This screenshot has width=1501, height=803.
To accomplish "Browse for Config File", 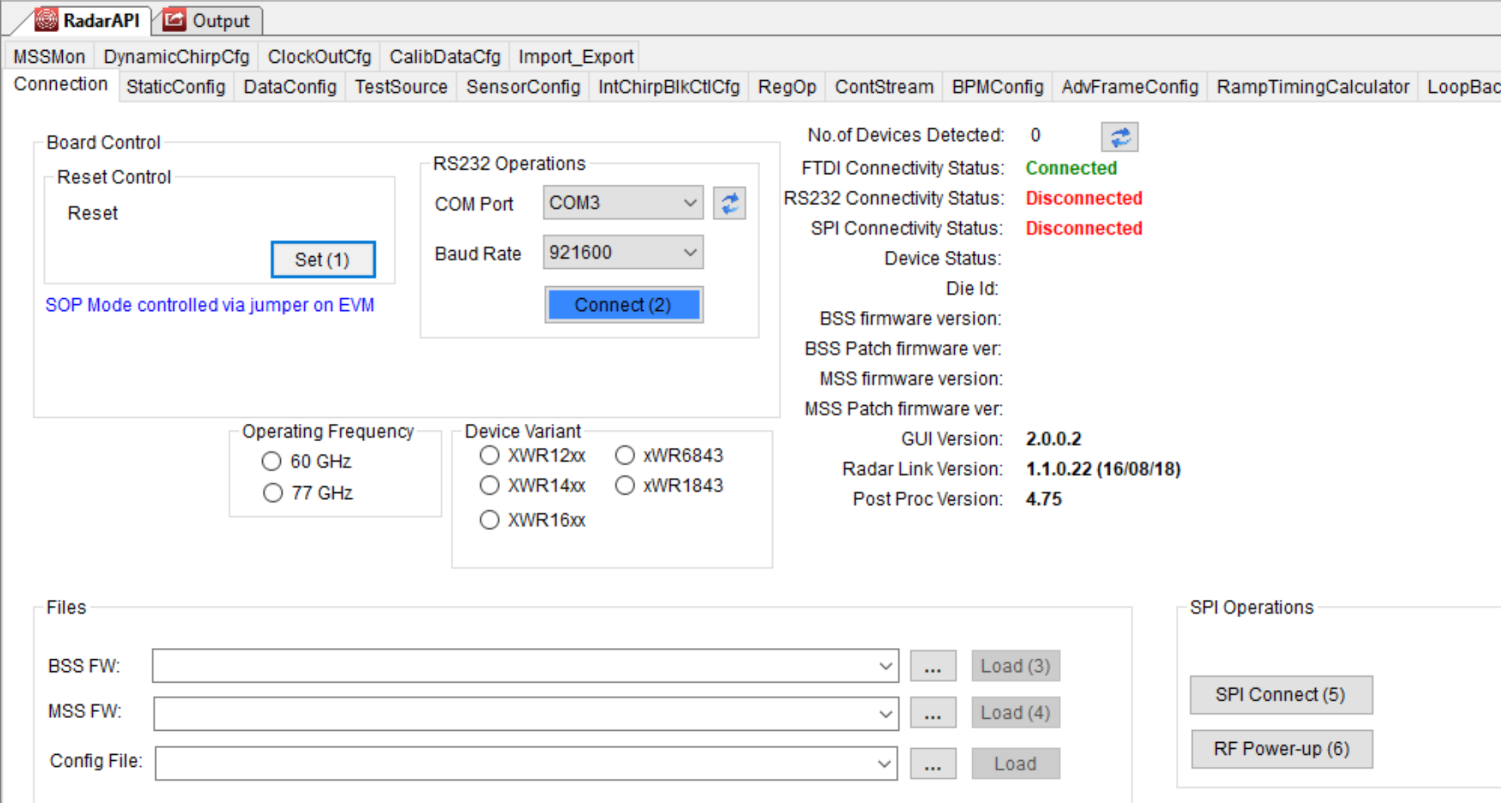I will click(x=933, y=764).
